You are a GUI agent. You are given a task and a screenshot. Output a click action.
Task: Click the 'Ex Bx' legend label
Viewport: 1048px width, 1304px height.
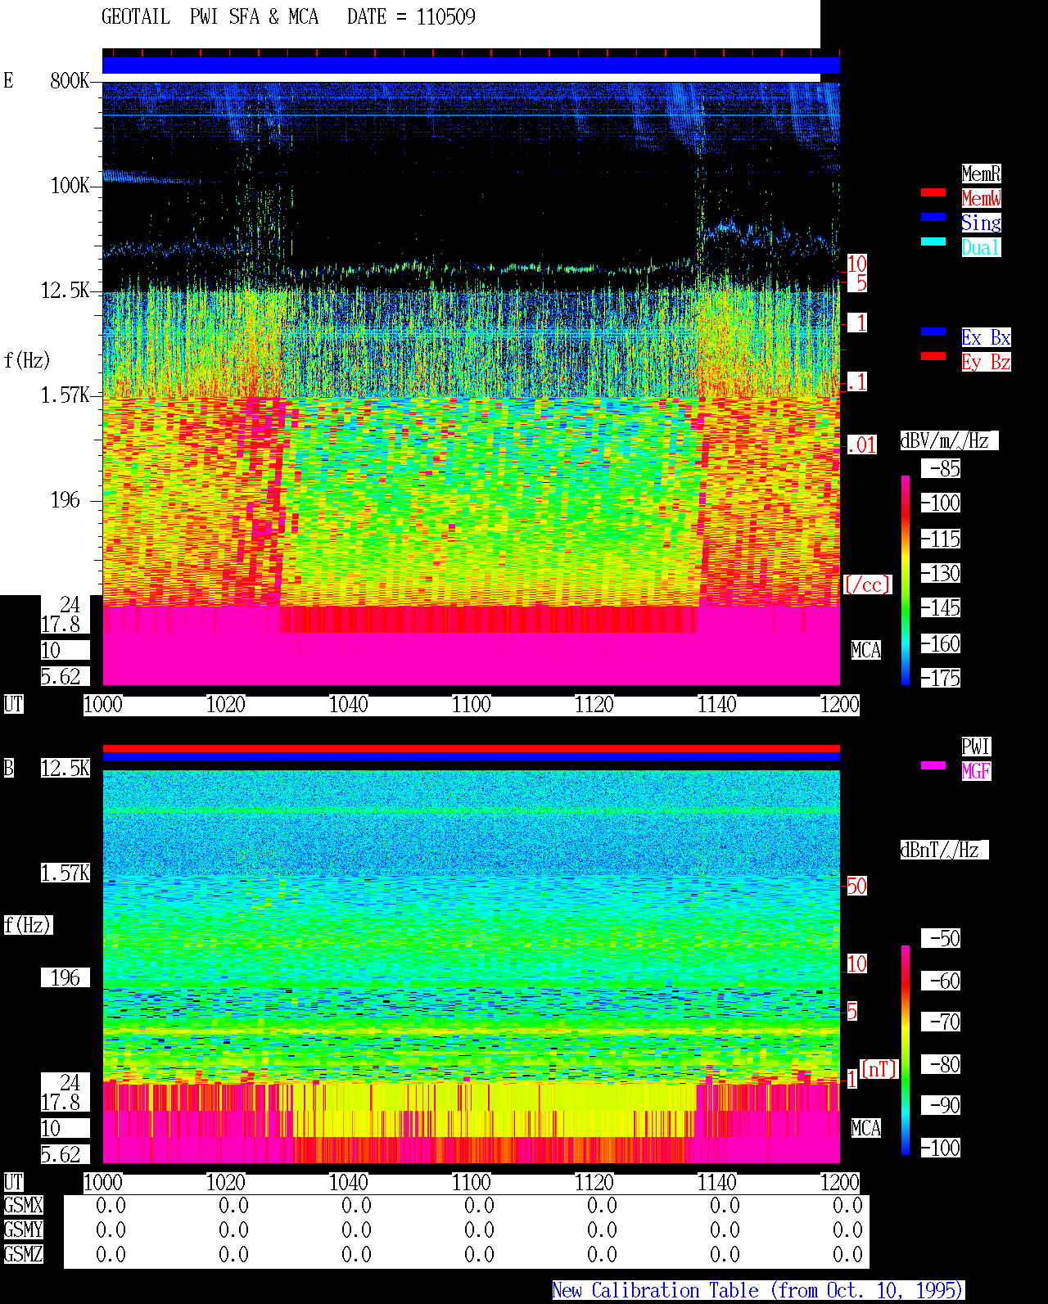click(x=986, y=337)
